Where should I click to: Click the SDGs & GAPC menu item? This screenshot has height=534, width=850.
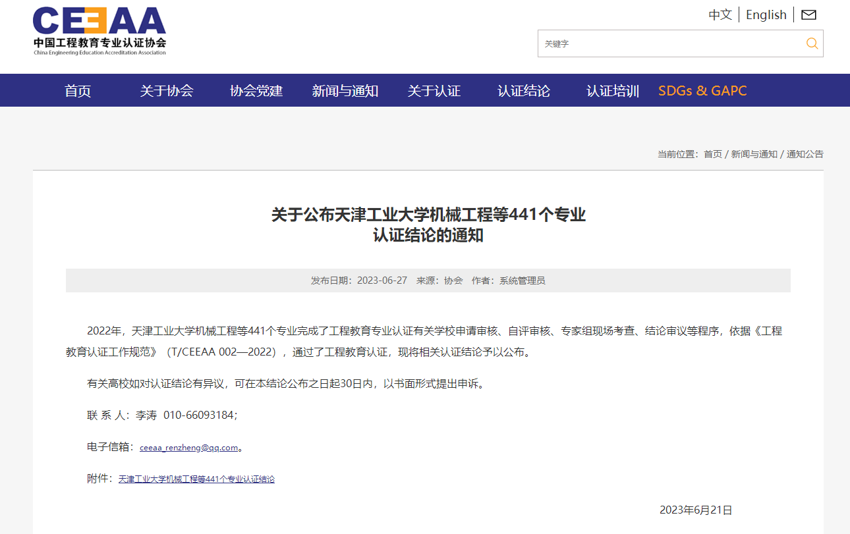click(702, 91)
